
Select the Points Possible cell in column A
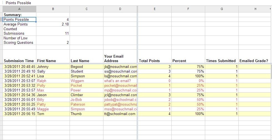pos(19,20)
